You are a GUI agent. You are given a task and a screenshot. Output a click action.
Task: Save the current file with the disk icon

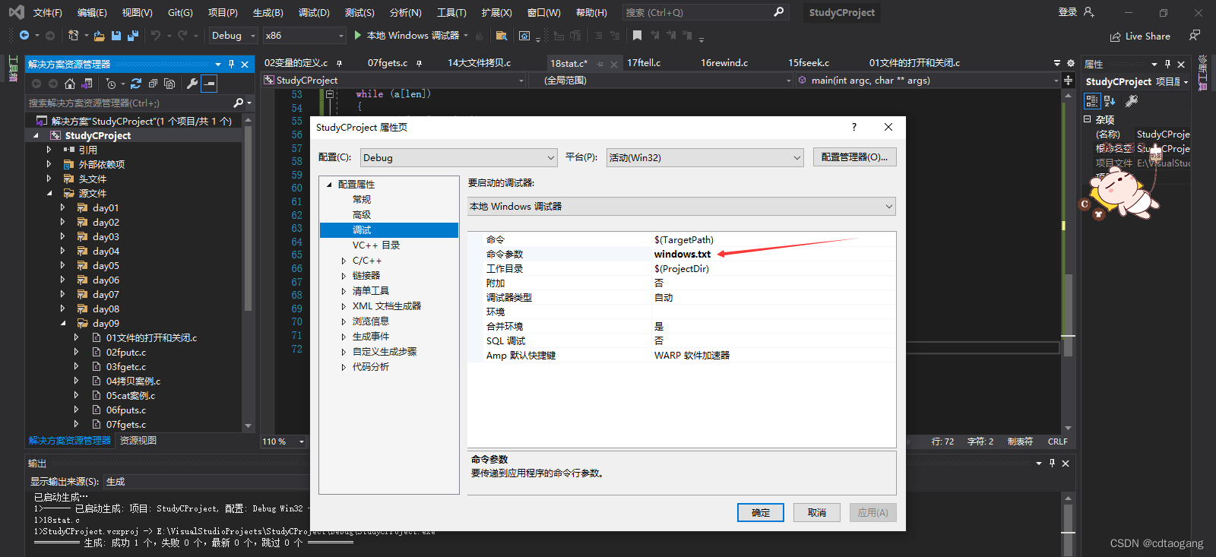[116, 36]
